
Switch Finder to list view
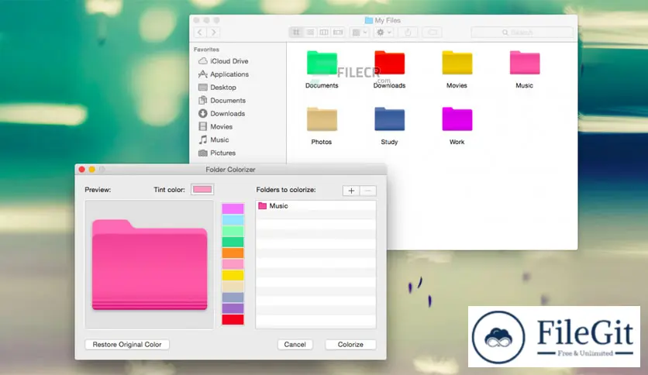tap(310, 33)
